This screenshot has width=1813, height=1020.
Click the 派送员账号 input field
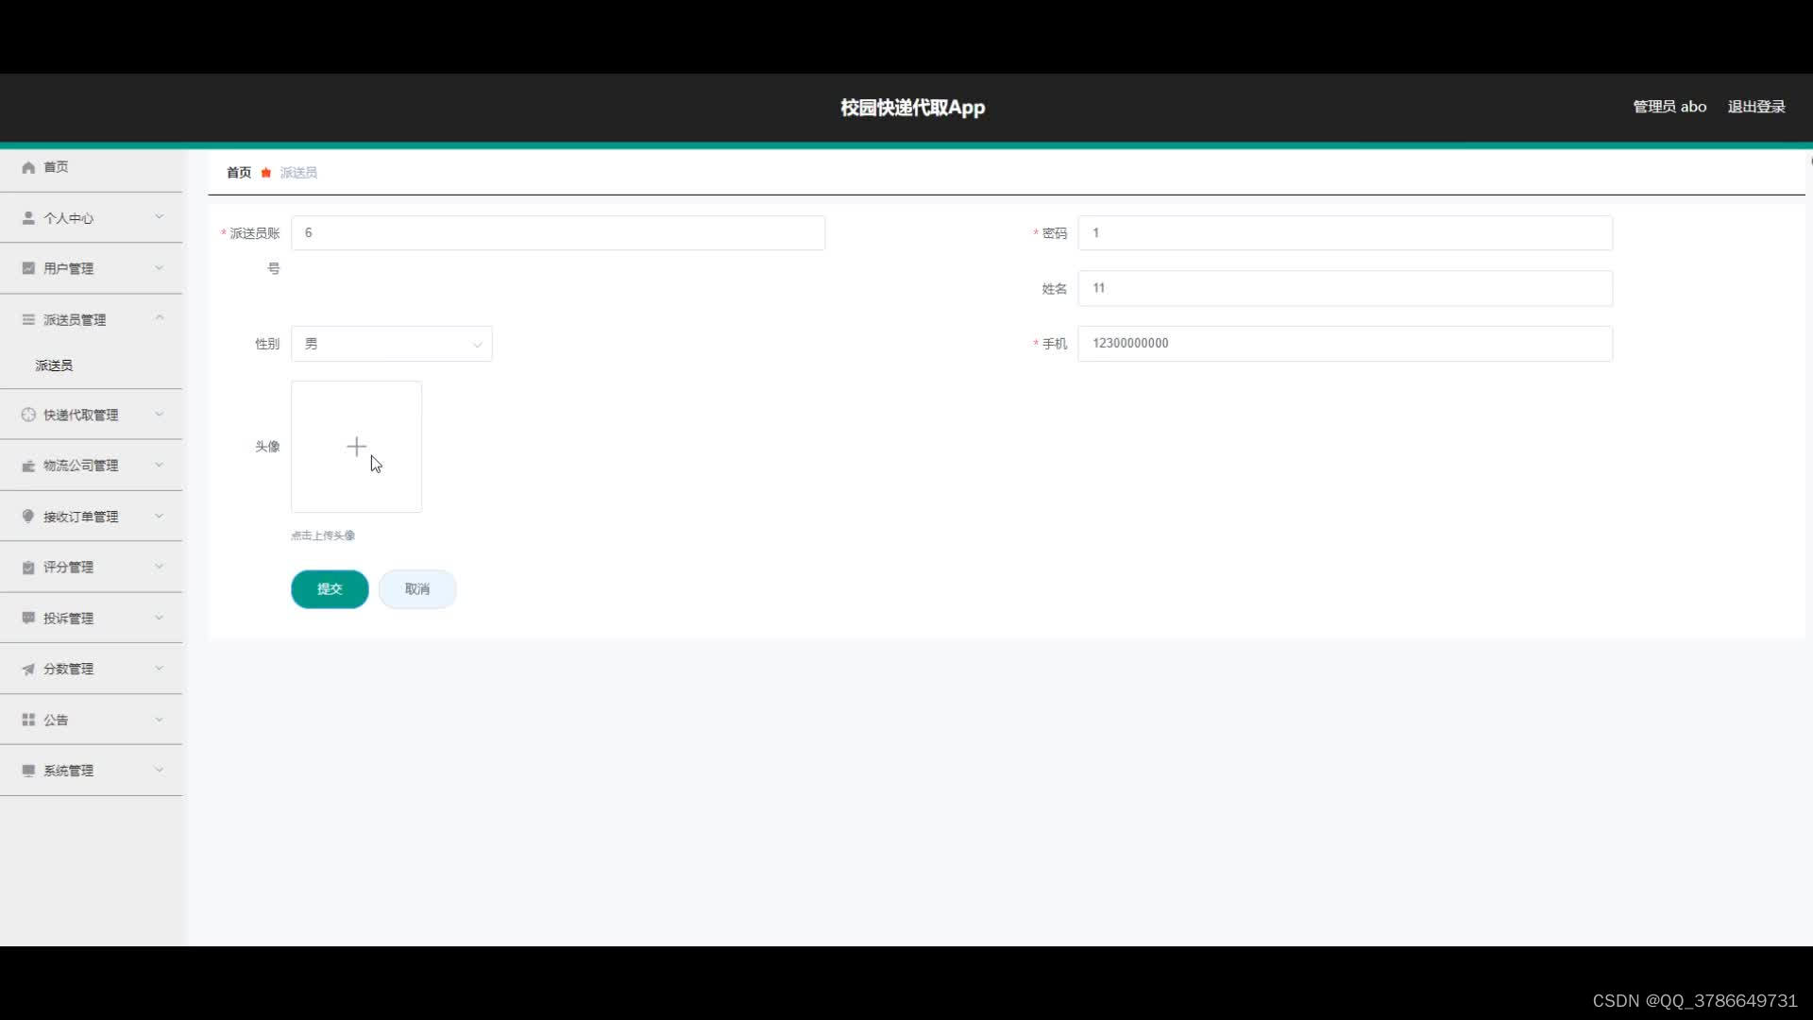point(558,233)
